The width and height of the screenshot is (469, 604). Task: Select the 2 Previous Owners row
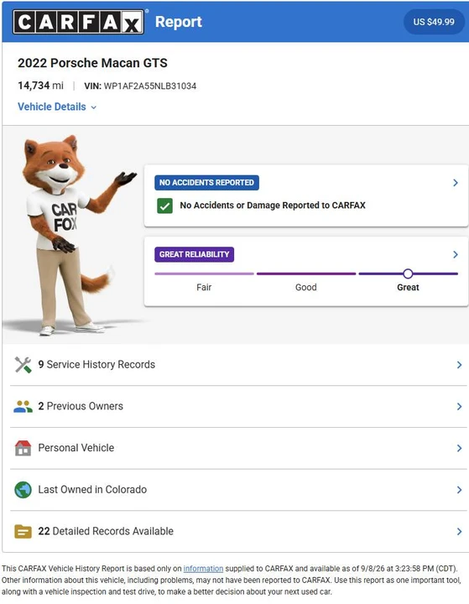coord(238,406)
